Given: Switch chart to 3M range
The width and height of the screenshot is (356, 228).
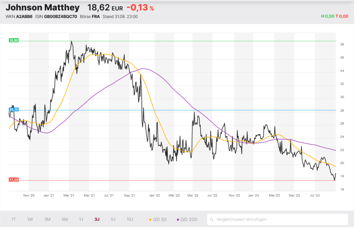Looking at the screenshot, I should click(x=47, y=220).
